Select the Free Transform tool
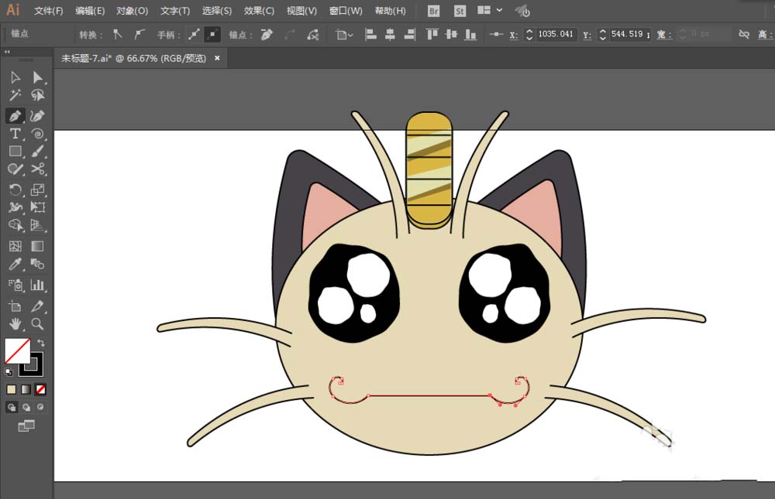Viewport: 775px width, 499px height. coord(37,207)
